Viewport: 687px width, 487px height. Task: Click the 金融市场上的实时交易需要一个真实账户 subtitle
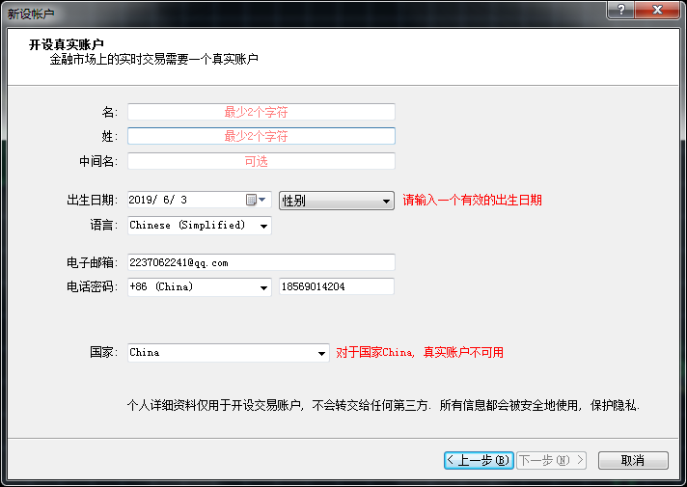[153, 59]
